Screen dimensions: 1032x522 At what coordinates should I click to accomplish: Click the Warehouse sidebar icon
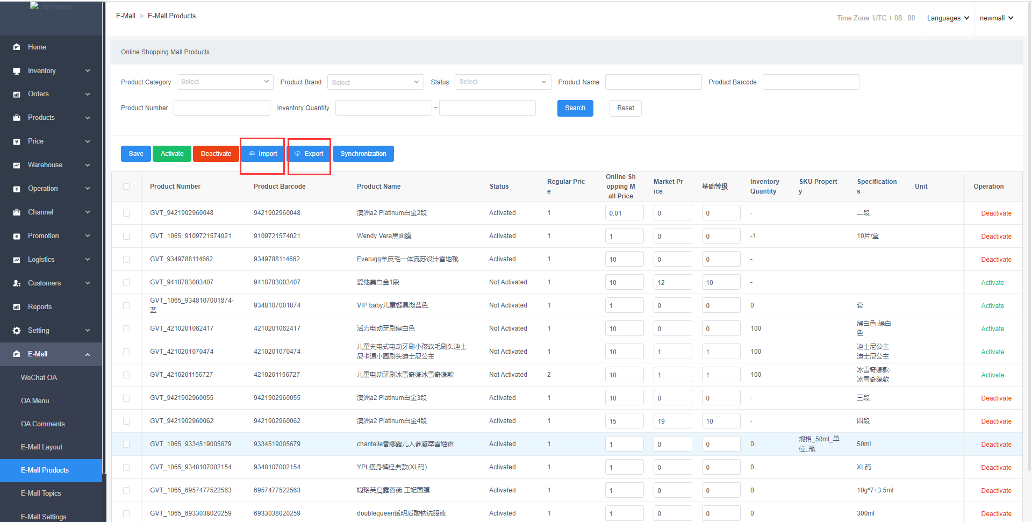tap(17, 165)
